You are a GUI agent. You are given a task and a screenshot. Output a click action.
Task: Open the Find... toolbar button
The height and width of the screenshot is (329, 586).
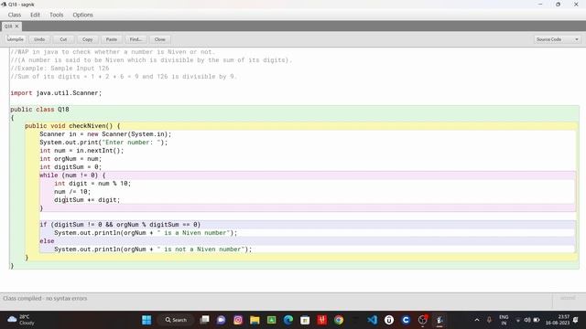tap(136, 39)
